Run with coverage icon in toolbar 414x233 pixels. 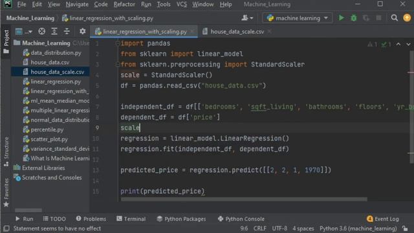[x=366, y=18]
